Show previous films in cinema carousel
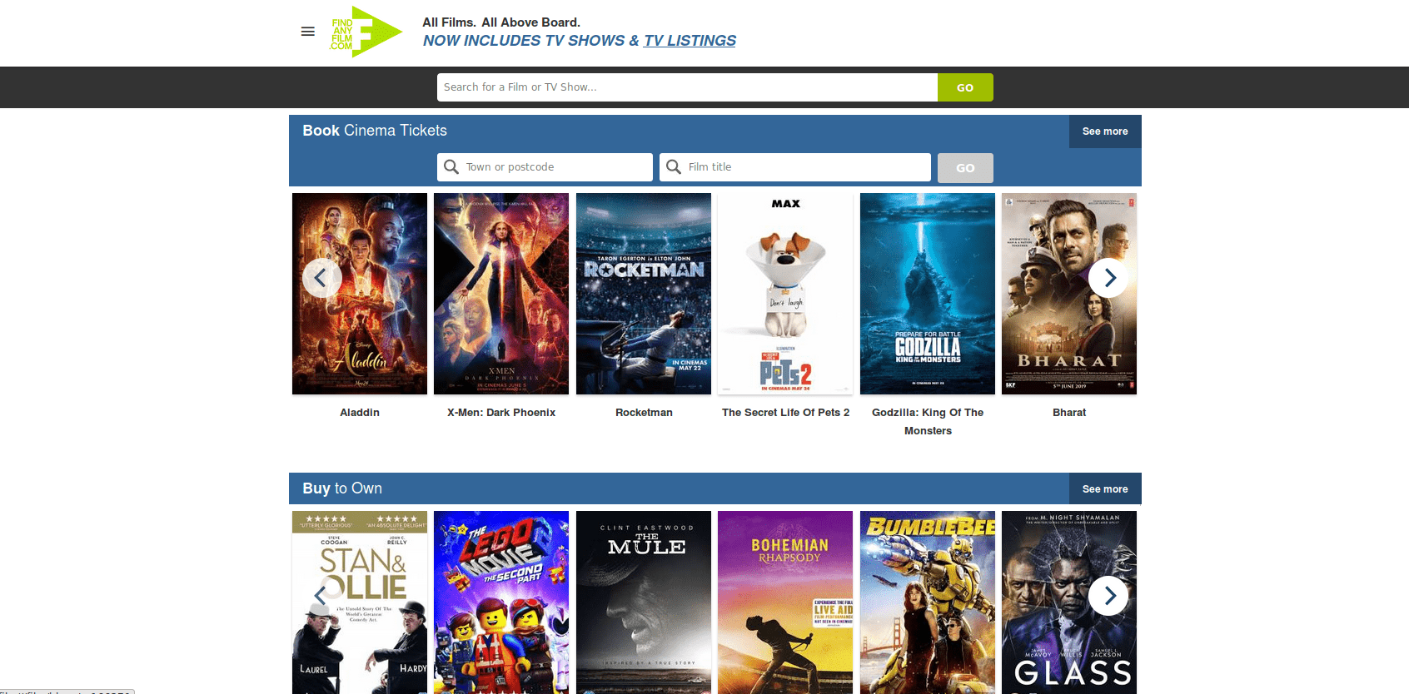This screenshot has width=1409, height=694. 322,278
